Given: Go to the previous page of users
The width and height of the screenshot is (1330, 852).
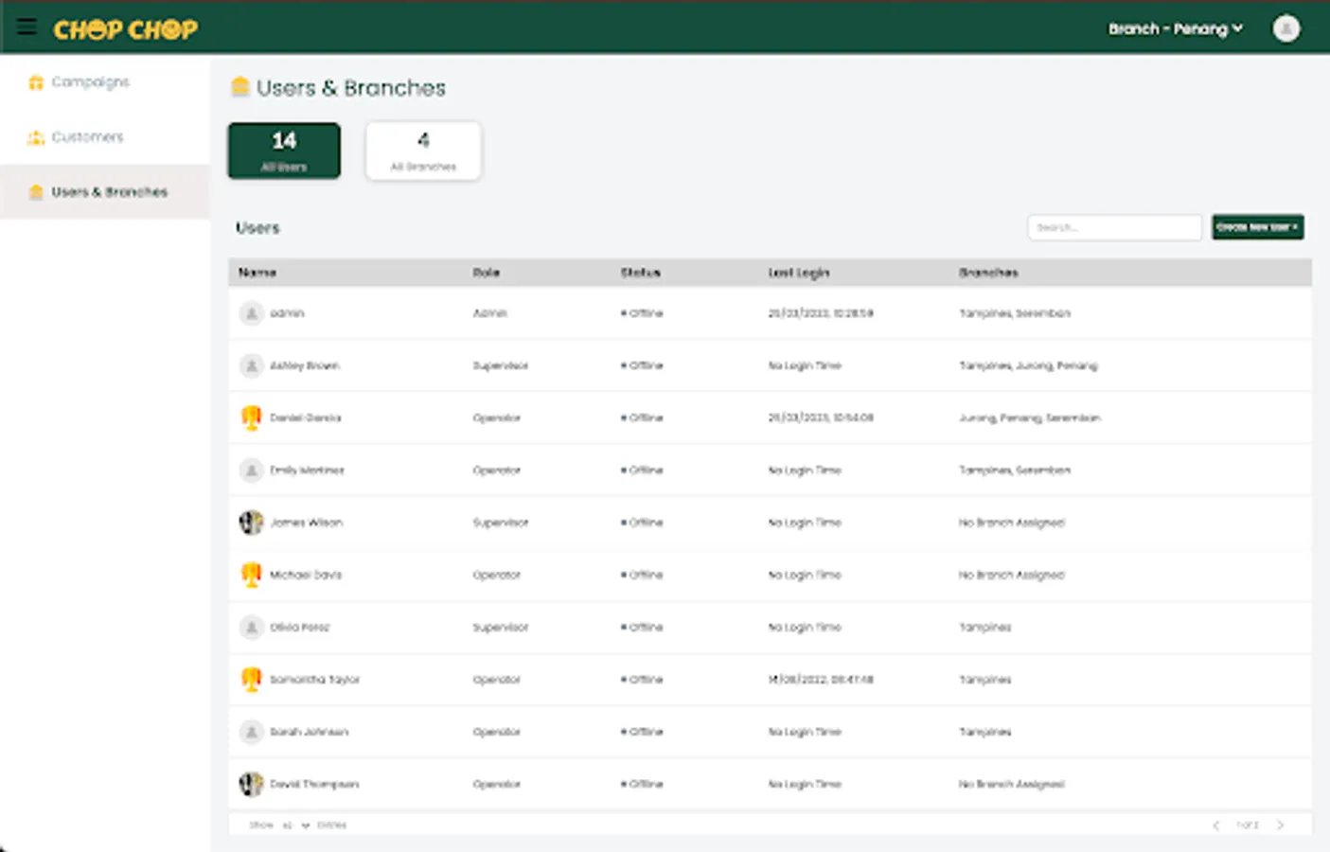Looking at the screenshot, I should 1216,825.
